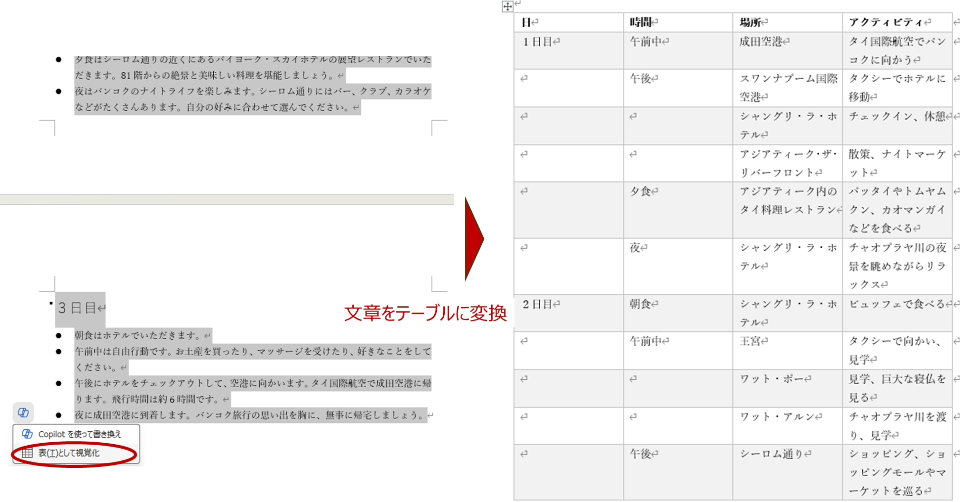Click the 'アクティビティ' header cell
The height and width of the screenshot is (502, 979).
coord(897,22)
